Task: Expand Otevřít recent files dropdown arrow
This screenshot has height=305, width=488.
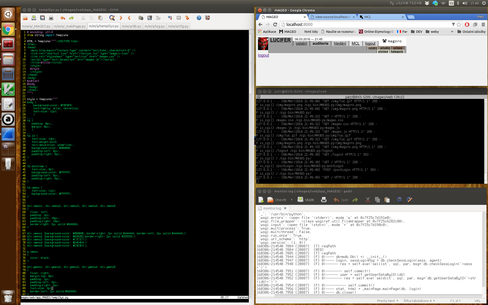Action: coord(292,200)
